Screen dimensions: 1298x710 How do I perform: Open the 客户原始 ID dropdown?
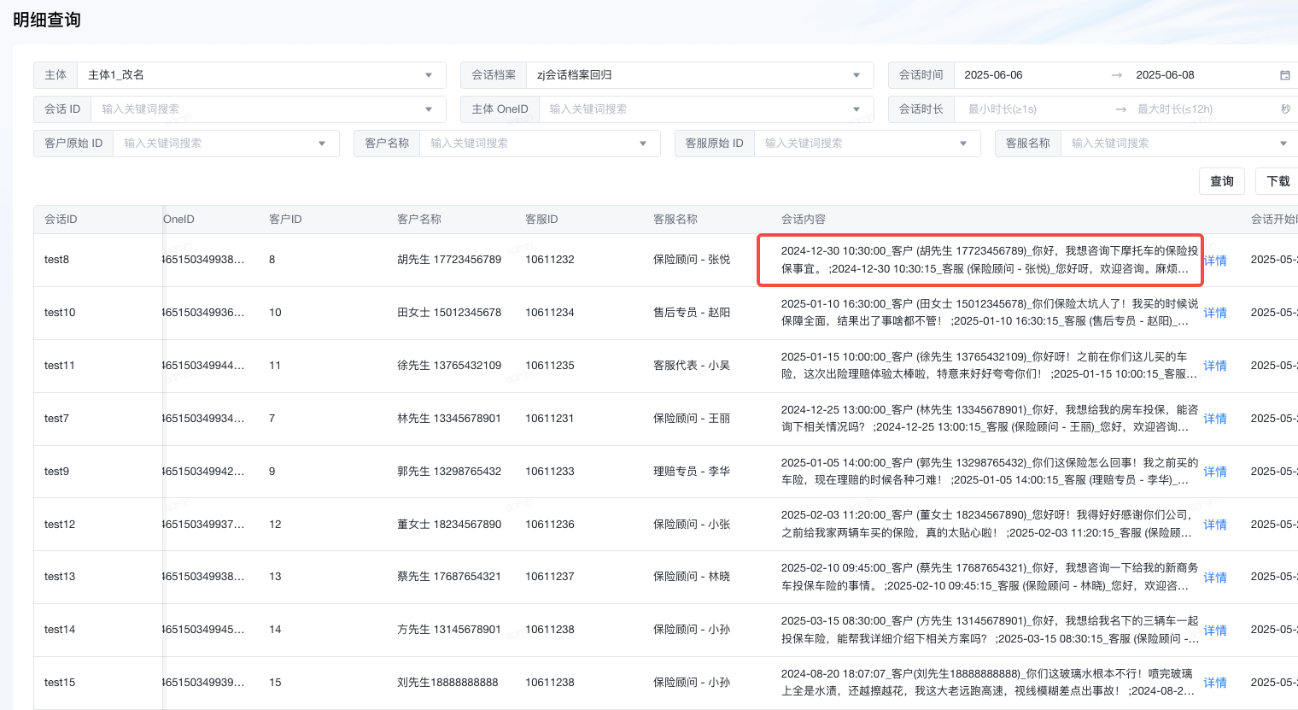pyautogui.click(x=322, y=144)
